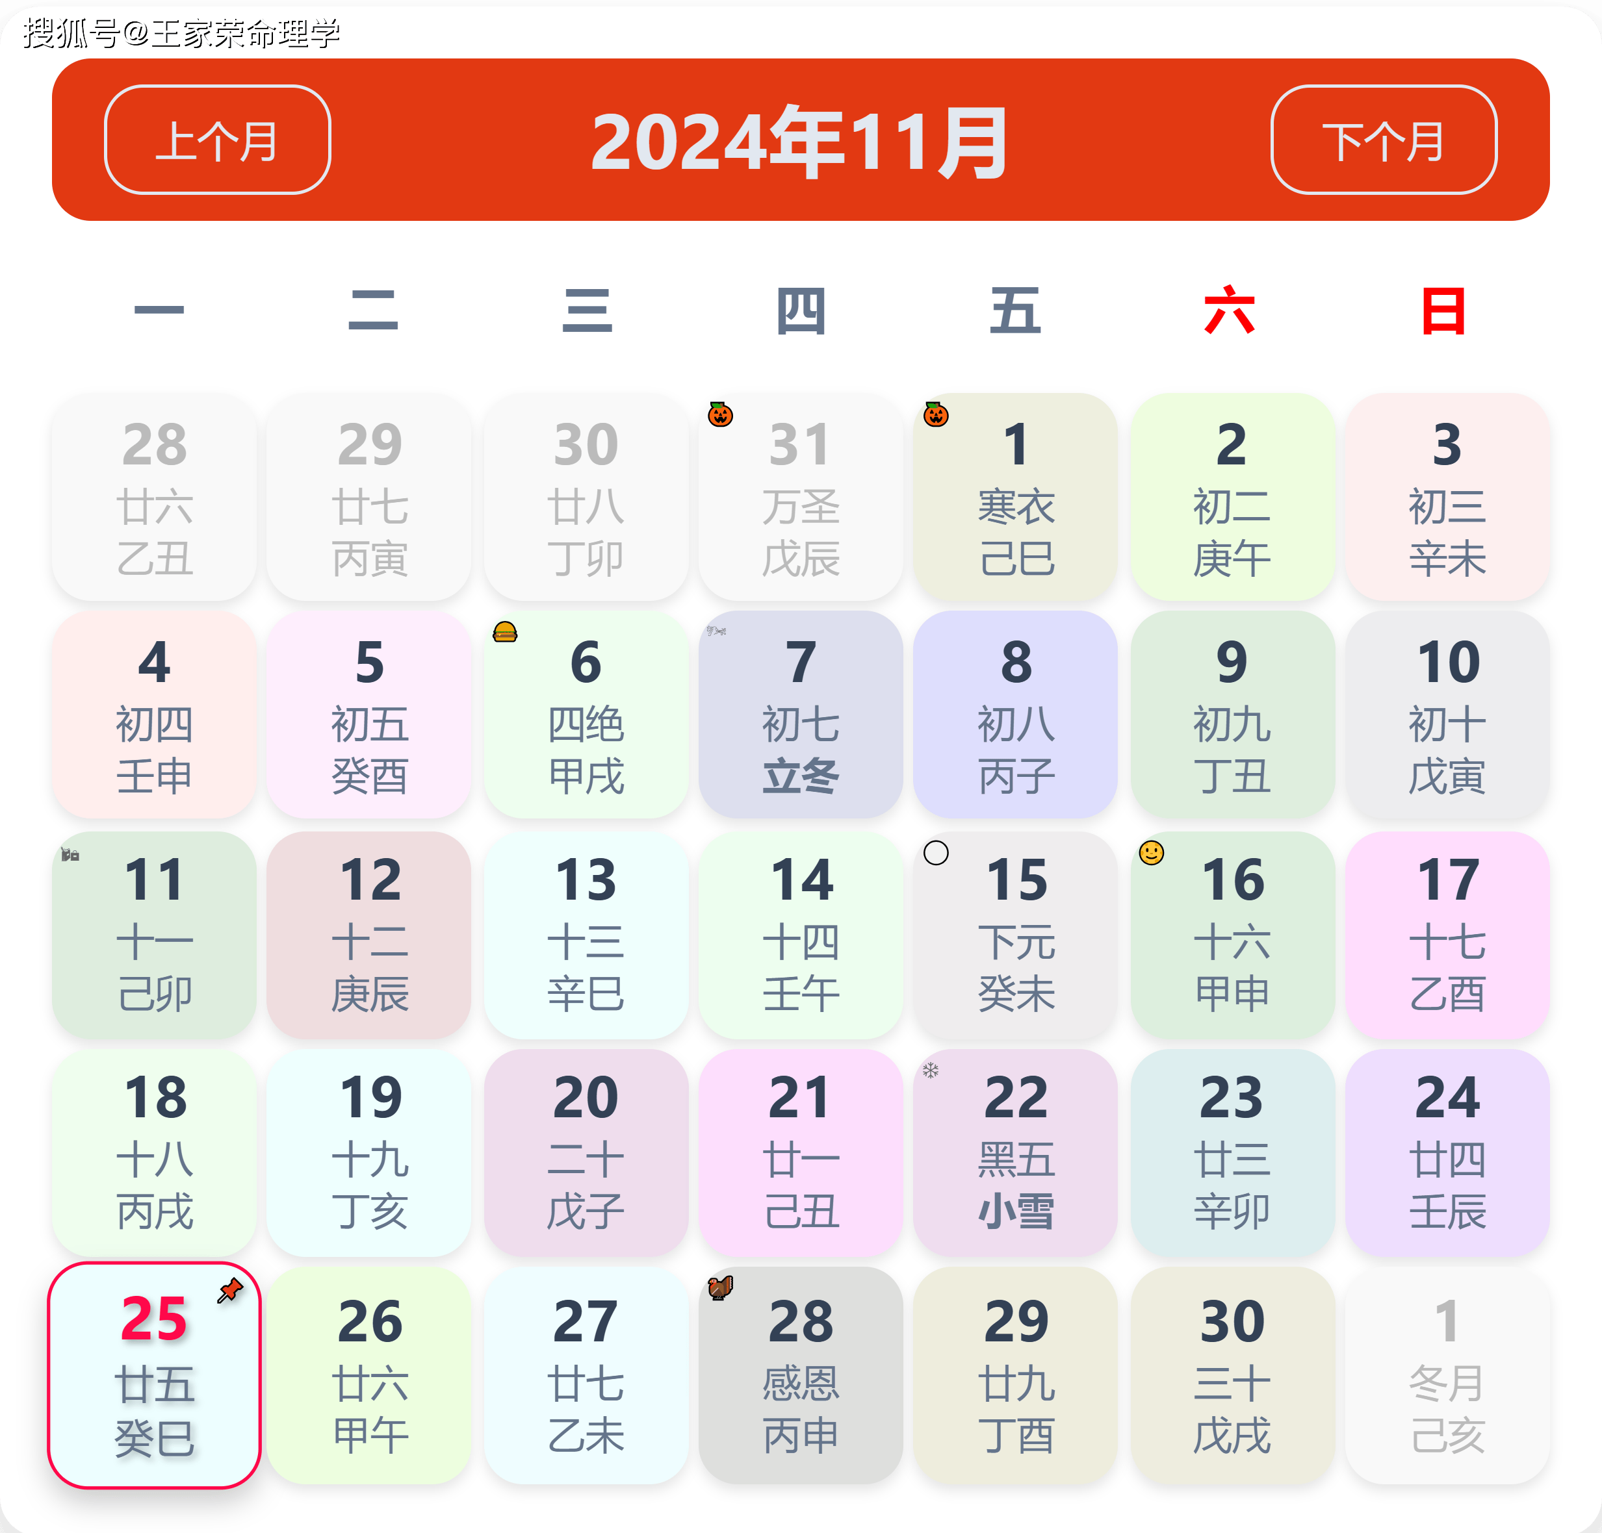Click the Thursday header 四
1602x1533 pixels.
pos(801,310)
